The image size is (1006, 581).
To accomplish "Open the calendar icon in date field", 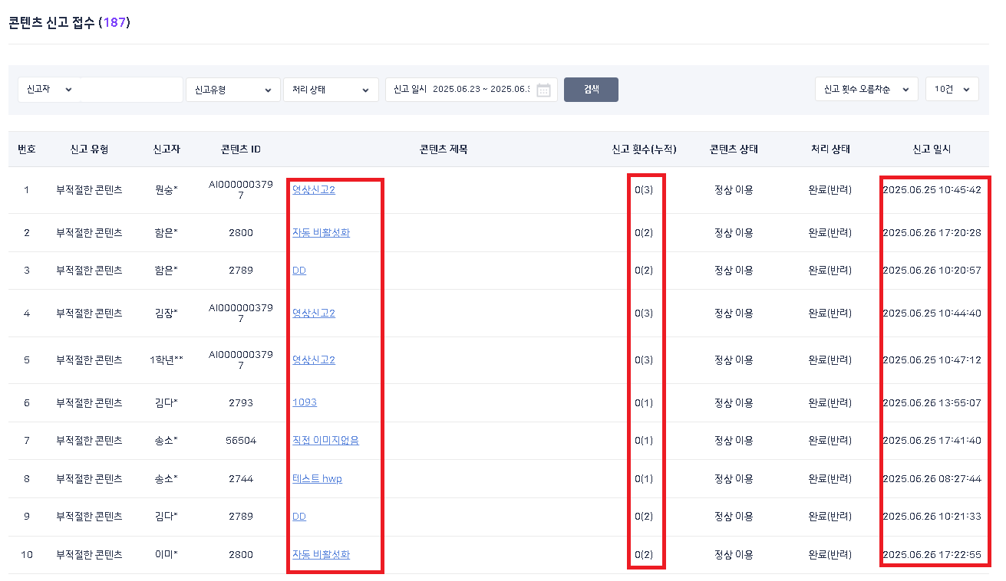I will click(x=543, y=90).
